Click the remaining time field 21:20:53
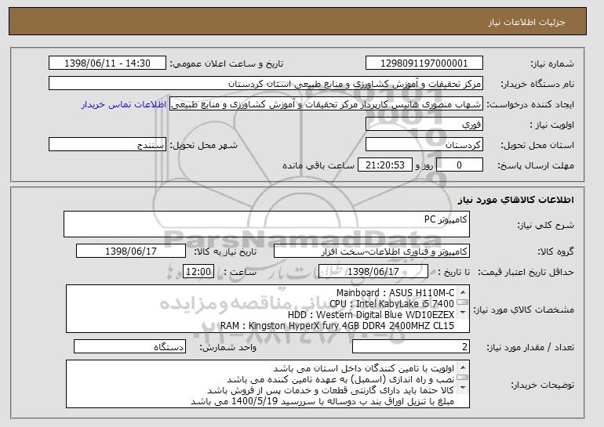The height and width of the screenshot is (427, 604). pos(385,165)
